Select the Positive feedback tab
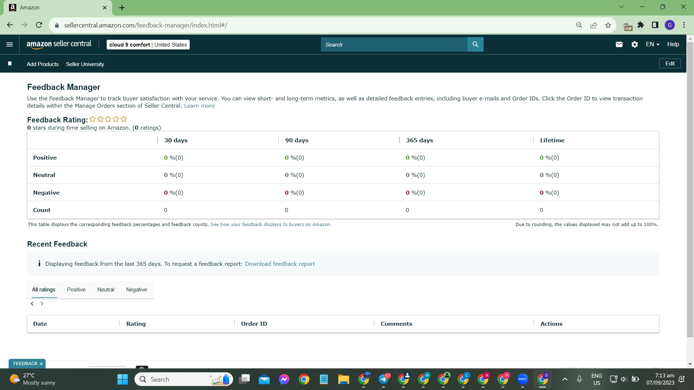 pos(76,290)
